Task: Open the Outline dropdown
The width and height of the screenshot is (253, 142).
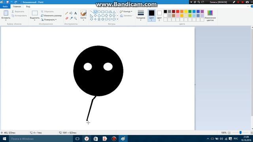Action: [x=126, y=11]
